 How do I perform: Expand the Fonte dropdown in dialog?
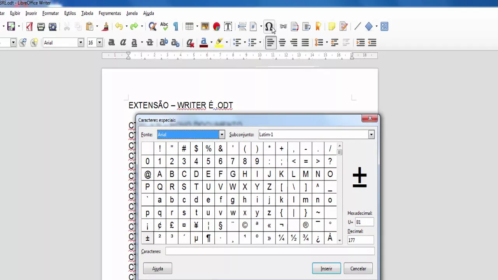pos(222,135)
